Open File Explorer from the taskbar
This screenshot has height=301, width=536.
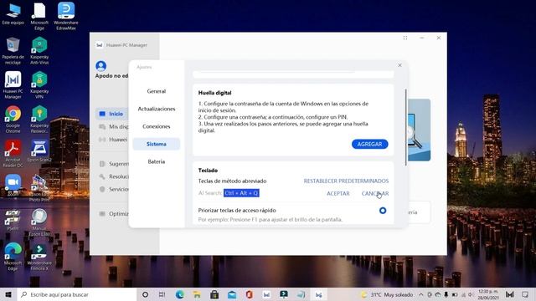point(197,294)
